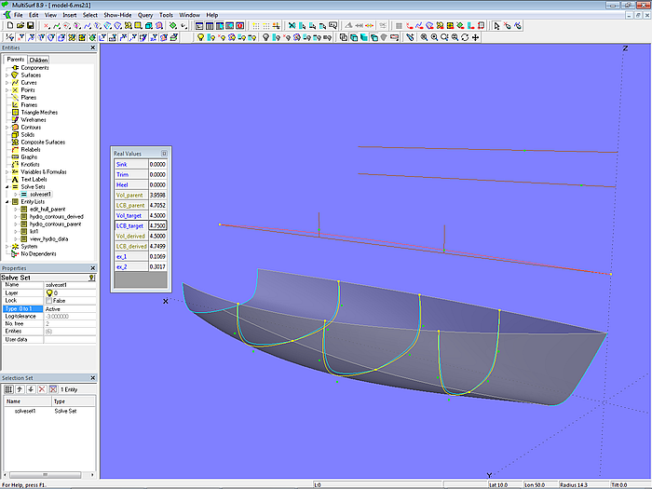Collapse the Entity Lists tree node
The width and height of the screenshot is (652, 489).
tap(7, 202)
